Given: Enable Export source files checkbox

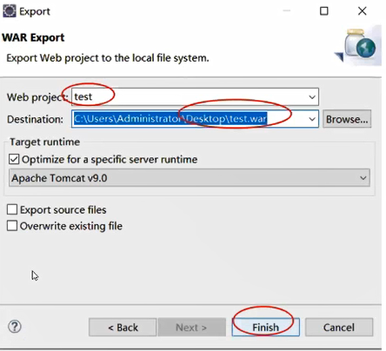Looking at the screenshot, I should click(x=12, y=209).
